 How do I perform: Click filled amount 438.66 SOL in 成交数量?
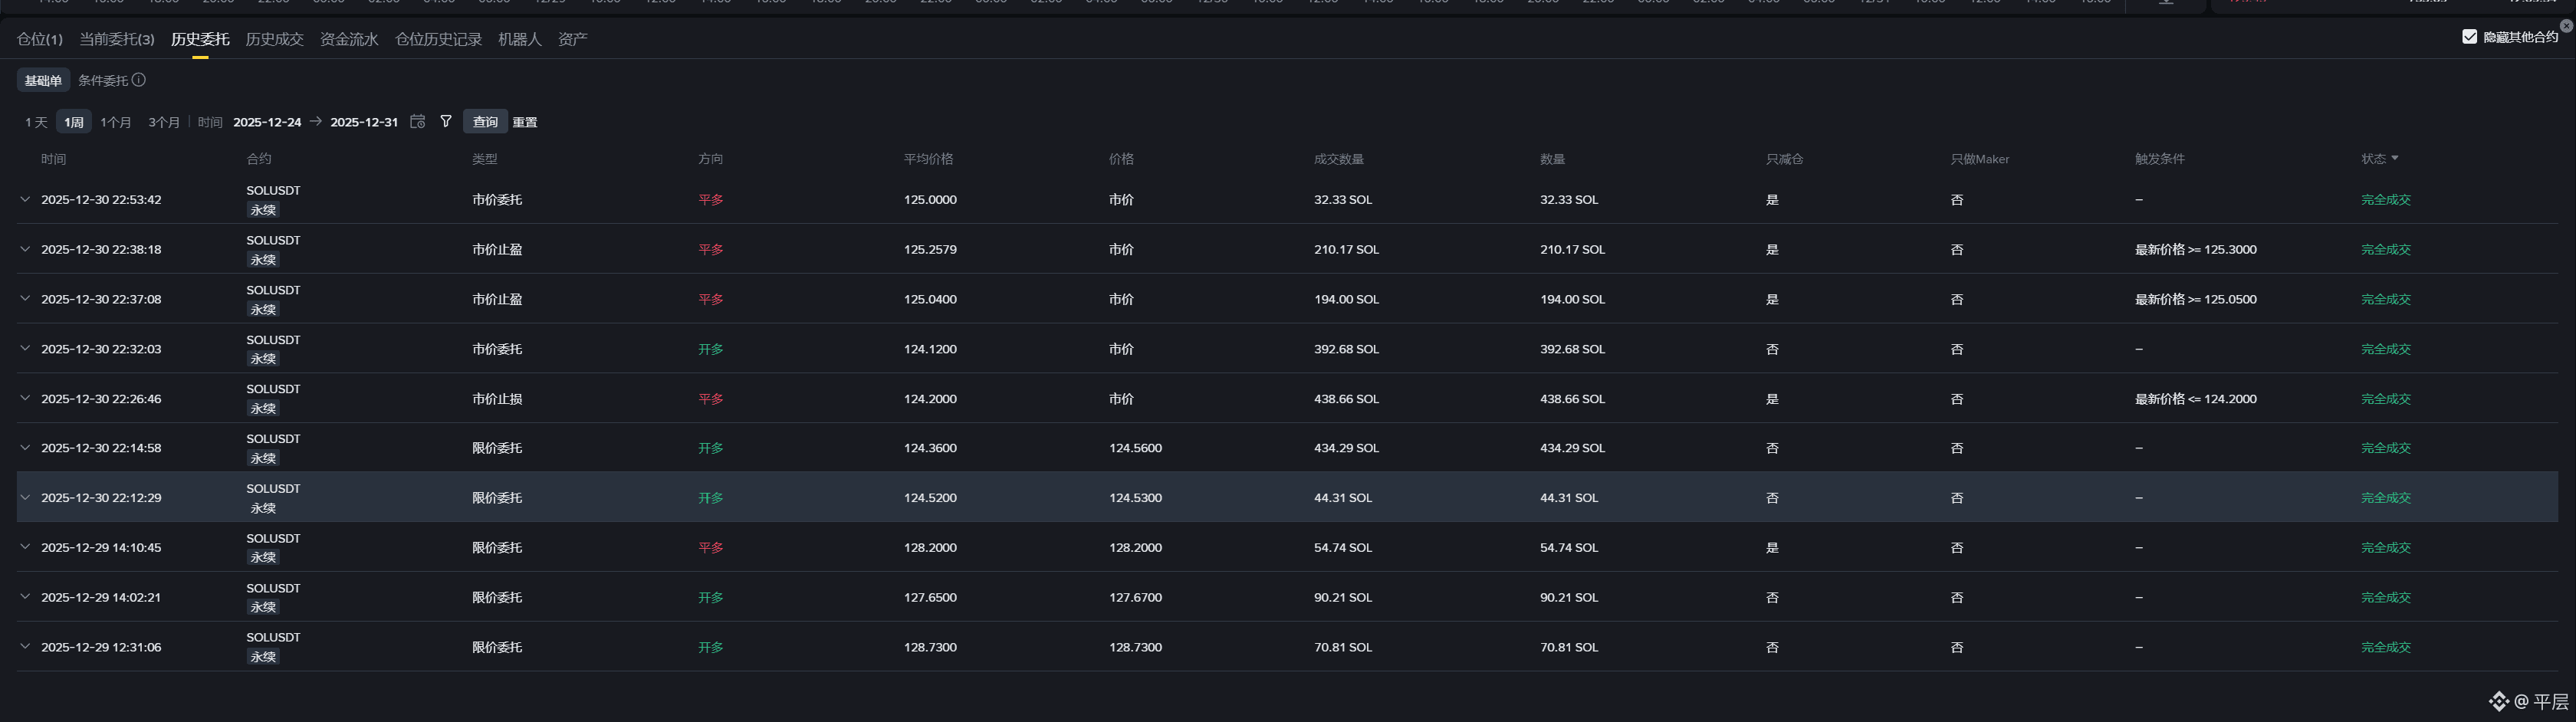click(1346, 398)
